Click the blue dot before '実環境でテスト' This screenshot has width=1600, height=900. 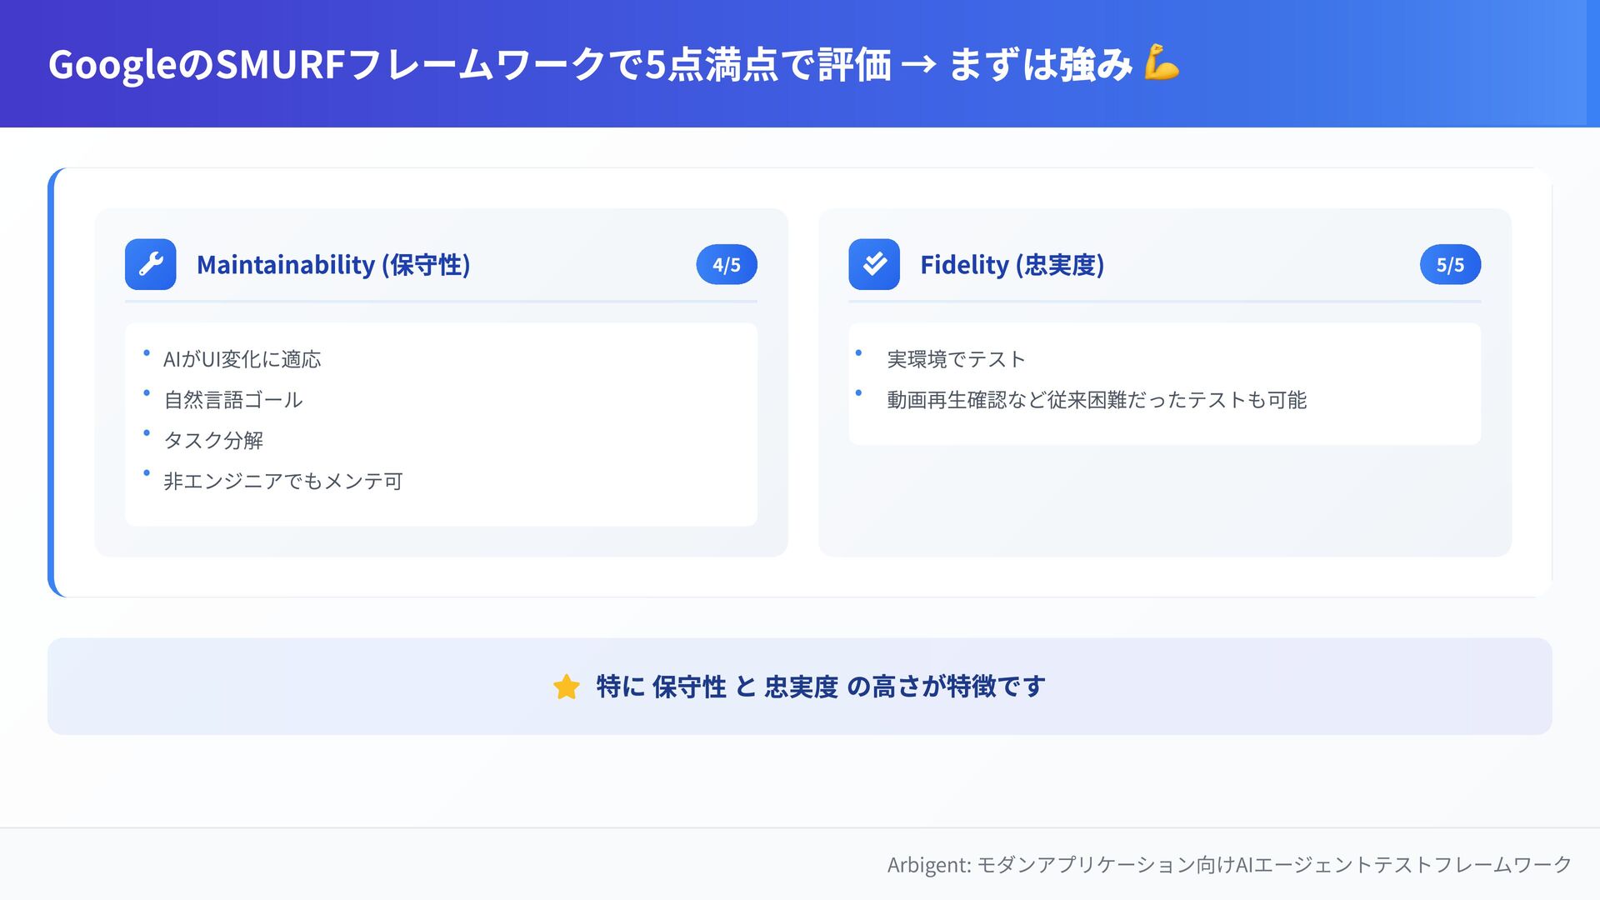tap(858, 352)
